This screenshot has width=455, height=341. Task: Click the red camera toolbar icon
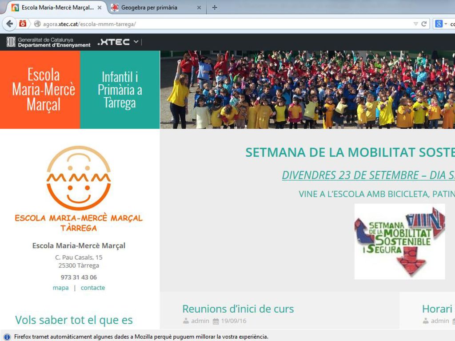tap(23, 24)
